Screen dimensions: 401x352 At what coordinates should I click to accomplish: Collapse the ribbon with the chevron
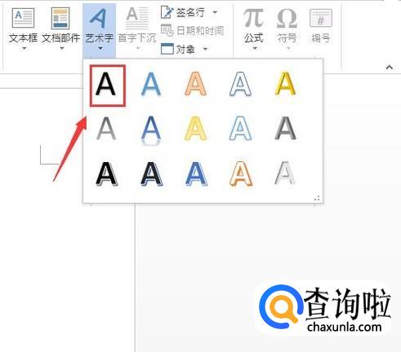390,67
